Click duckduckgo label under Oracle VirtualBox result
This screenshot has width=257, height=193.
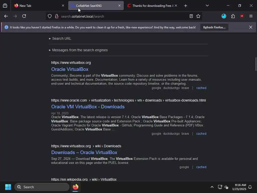171,88
